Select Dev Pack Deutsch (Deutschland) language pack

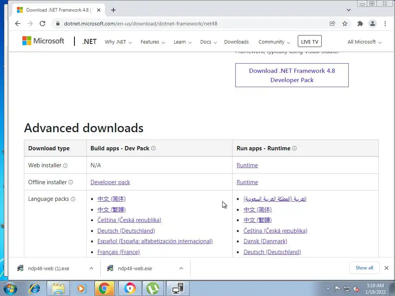click(x=126, y=231)
